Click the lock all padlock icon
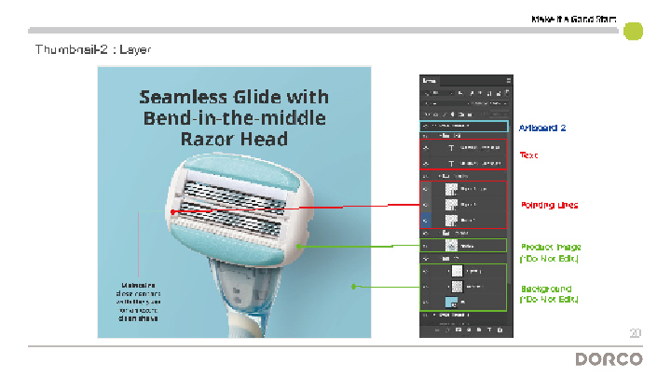Screen dimensions: 671x377 pyautogui.click(x=470, y=114)
